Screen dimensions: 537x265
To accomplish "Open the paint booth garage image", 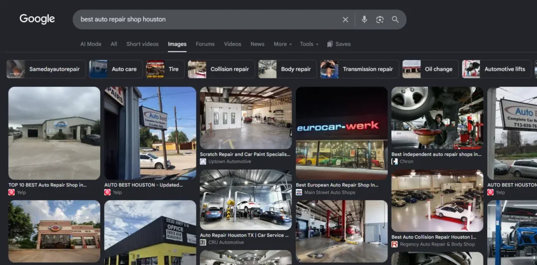I will click(245, 118).
